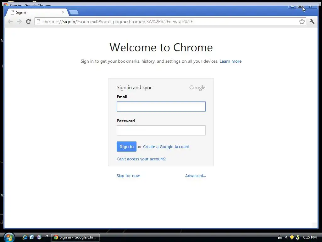Reload the sign-in page

click(x=28, y=21)
